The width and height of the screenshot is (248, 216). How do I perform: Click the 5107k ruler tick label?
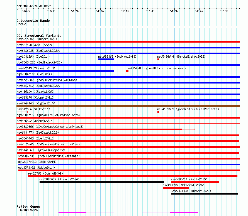click(26, 11)
